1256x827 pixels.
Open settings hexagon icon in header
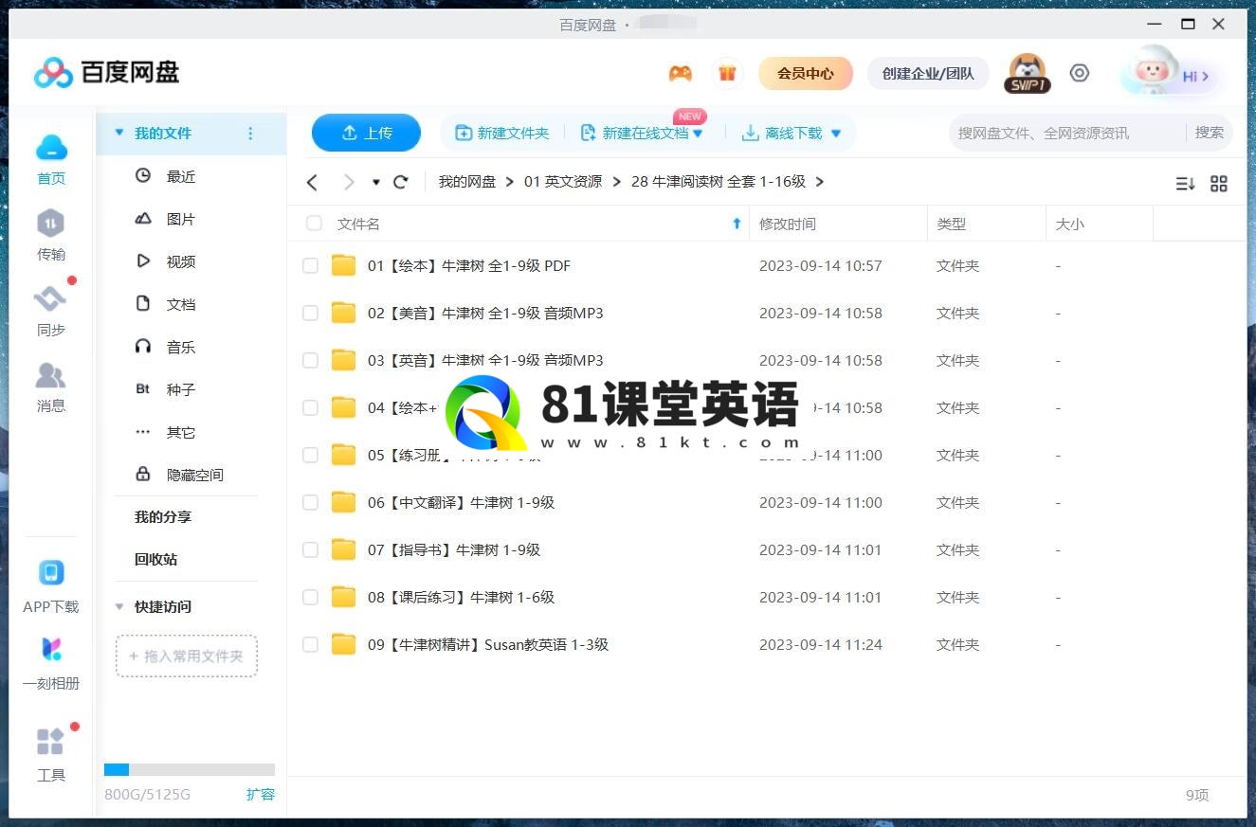(x=1080, y=73)
